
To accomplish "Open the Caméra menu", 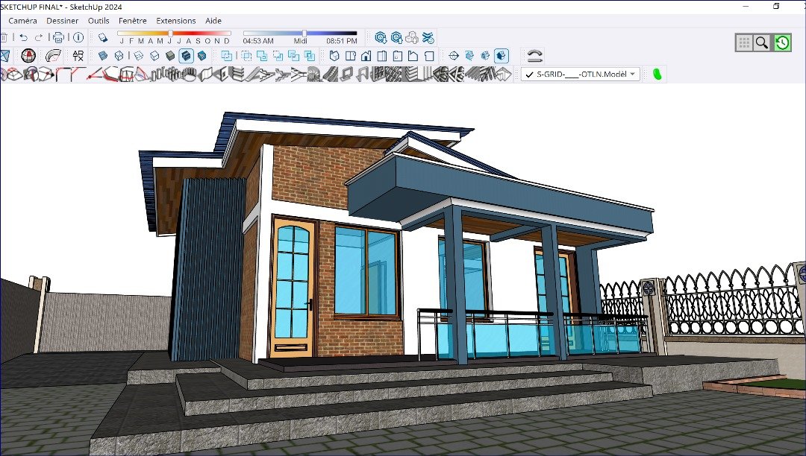I will pyautogui.click(x=22, y=21).
